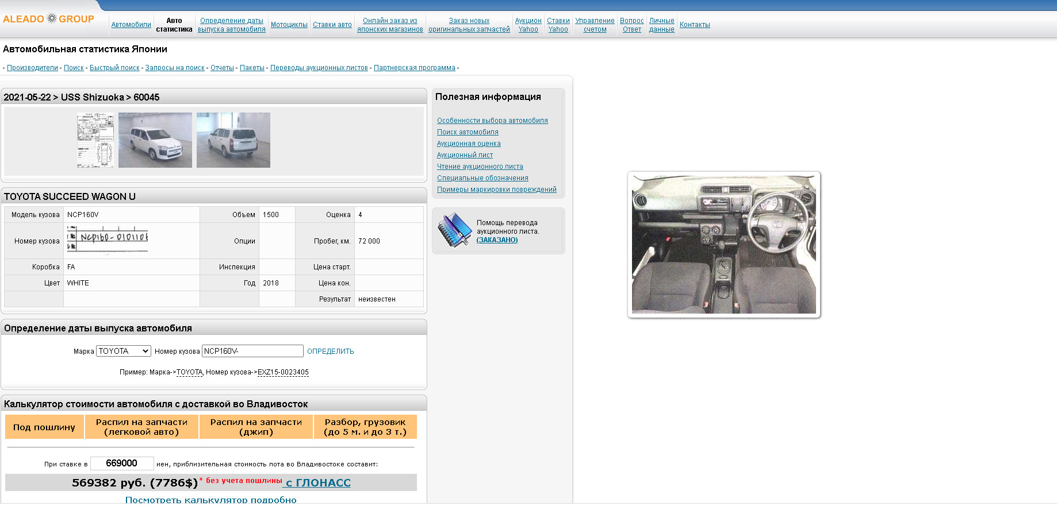Open Чтение аукционного листа link
Viewport: 1057px width, 506px height.
480,167
